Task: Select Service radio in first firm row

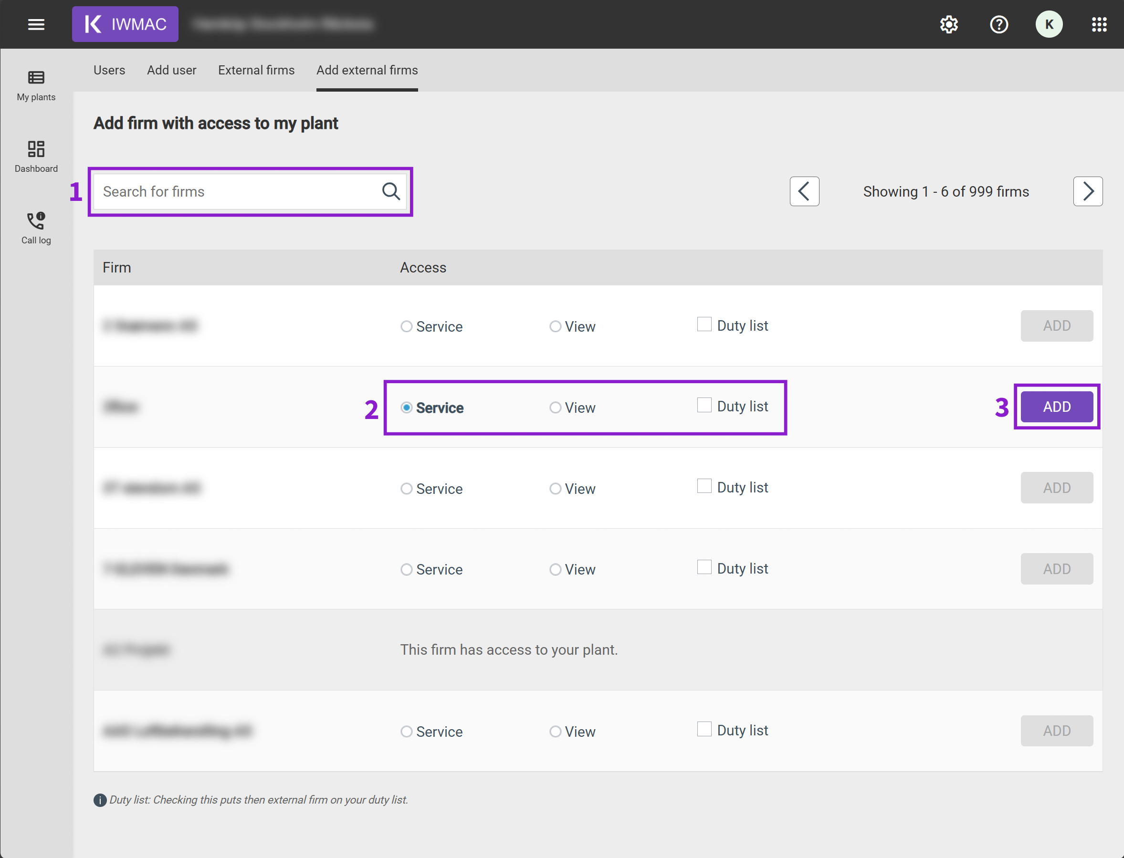Action: tap(407, 326)
